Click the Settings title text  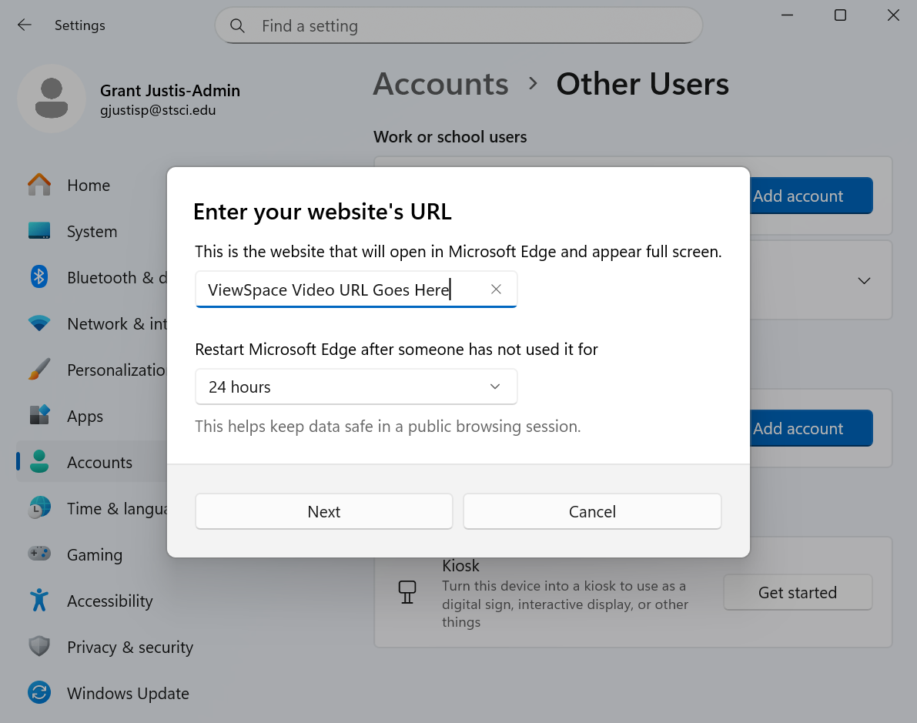tap(80, 25)
